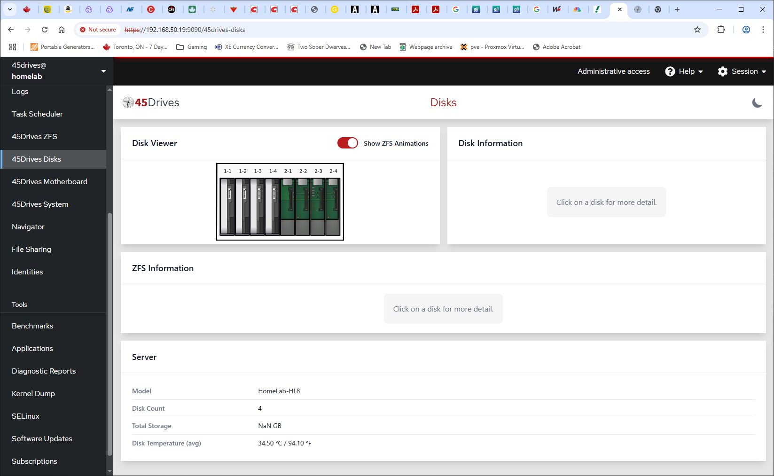Switch to the Amazon tab
This screenshot has height=476, width=774.
click(68, 9)
